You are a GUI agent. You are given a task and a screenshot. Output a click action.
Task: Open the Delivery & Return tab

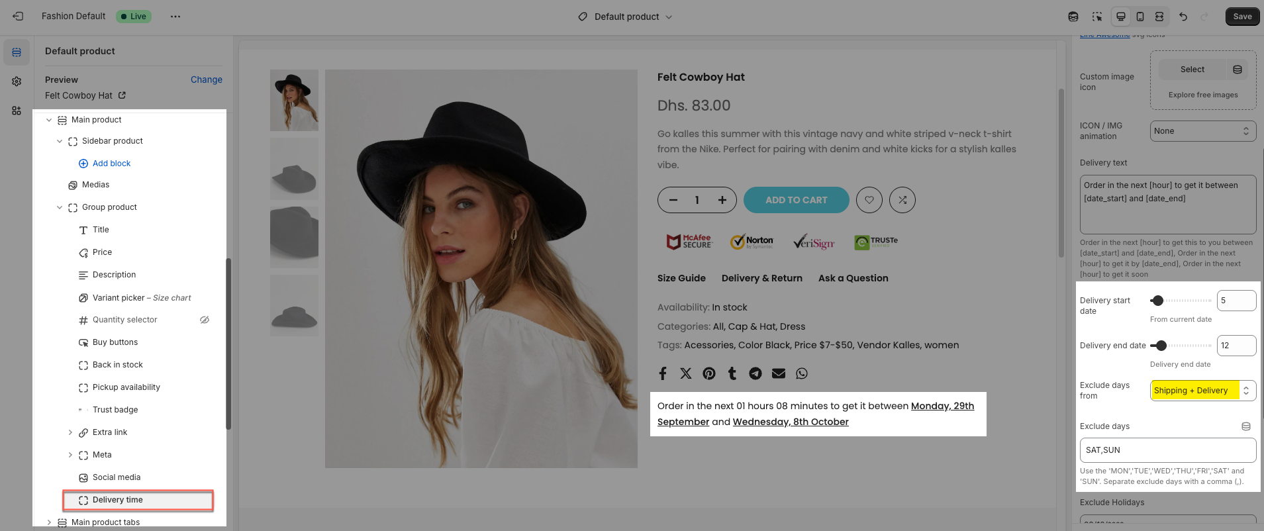[x=761, y=278]
